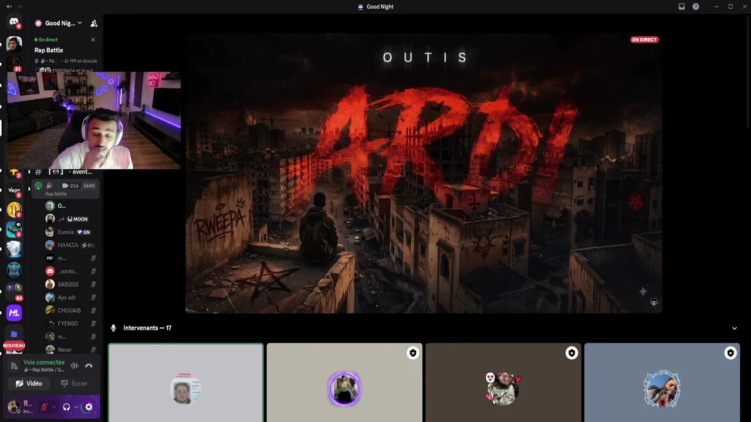This screenshot has height=422, width=751.
Task: Click moderator badge on hearts-avatar speaker tile
Action: point(571,353)
